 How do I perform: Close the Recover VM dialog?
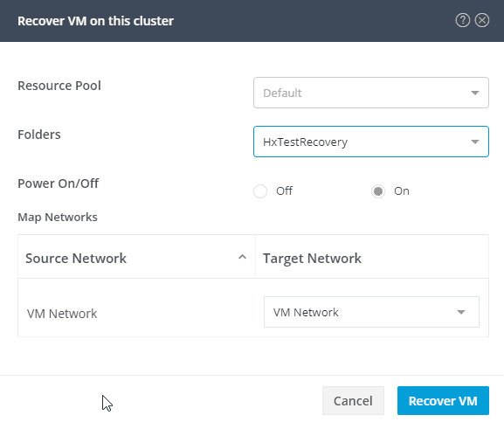coord(482,21)
